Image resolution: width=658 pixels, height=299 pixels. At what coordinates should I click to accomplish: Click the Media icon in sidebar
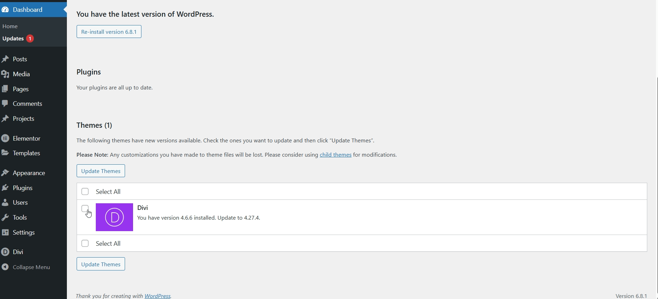pos(5,74)
